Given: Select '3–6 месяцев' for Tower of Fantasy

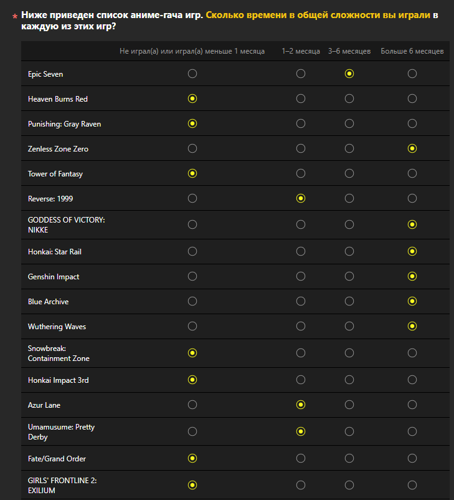Looking at the screenshot, I should [x=349, y=173].
